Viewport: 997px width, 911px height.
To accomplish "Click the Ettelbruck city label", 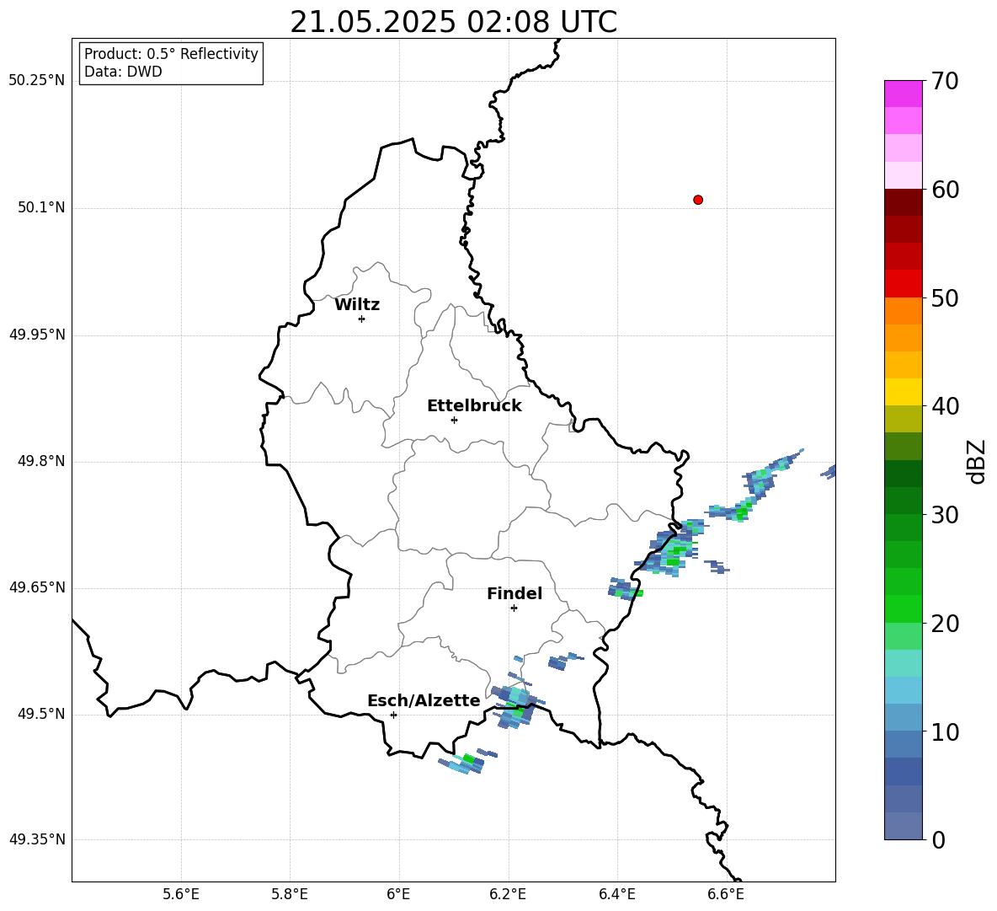I will [474, 406].
